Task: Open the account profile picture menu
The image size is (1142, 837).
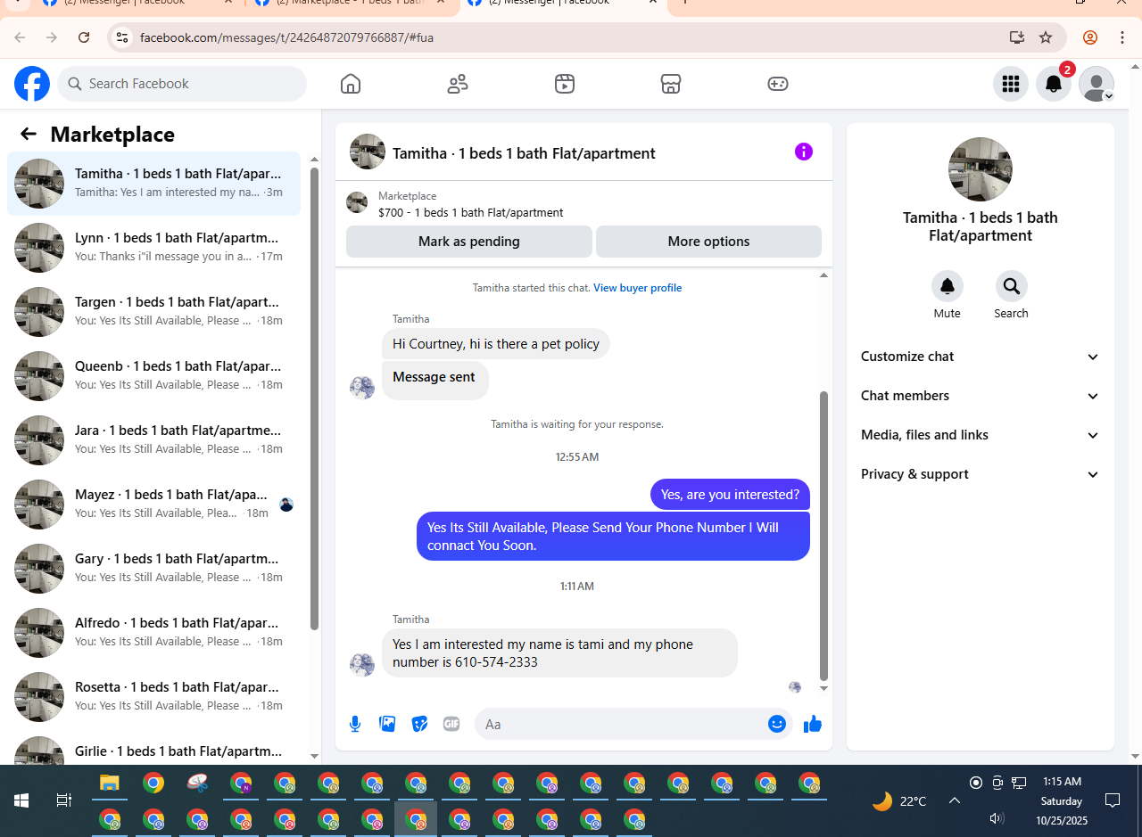Action: (x=1096, y=84)
